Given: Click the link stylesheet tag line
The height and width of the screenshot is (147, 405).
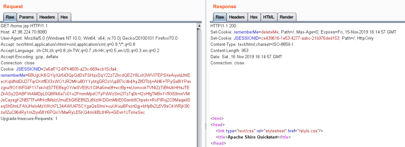Looking at the screenshot, I should pos(269,131).
